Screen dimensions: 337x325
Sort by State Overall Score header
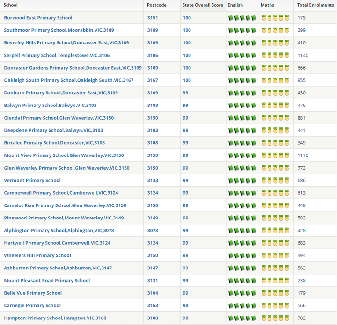pyautogui.click(x=203, y=5)
